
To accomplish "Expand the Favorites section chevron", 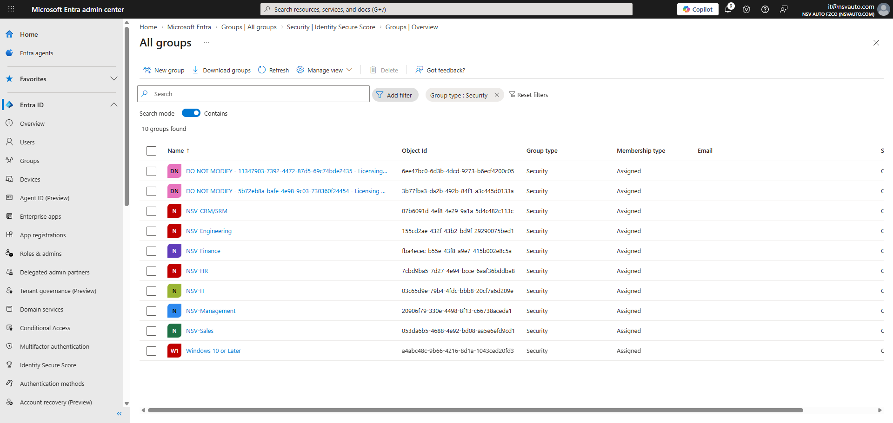I will 114,78.
